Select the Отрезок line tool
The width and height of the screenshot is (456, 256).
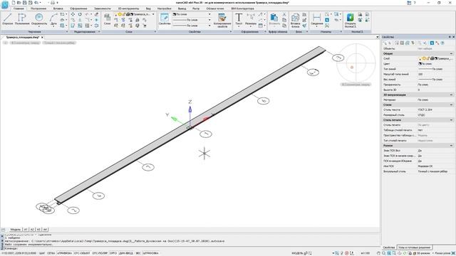tap(8, 19)
